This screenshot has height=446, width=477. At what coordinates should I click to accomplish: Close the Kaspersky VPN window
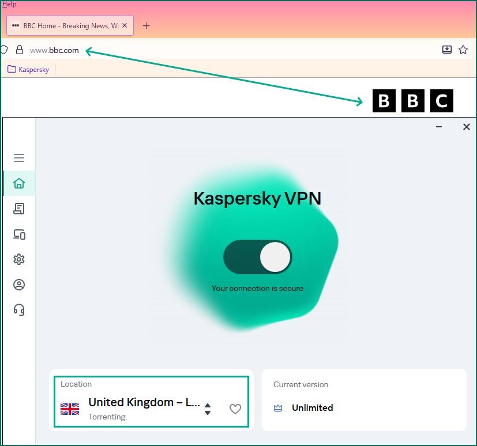467,127
